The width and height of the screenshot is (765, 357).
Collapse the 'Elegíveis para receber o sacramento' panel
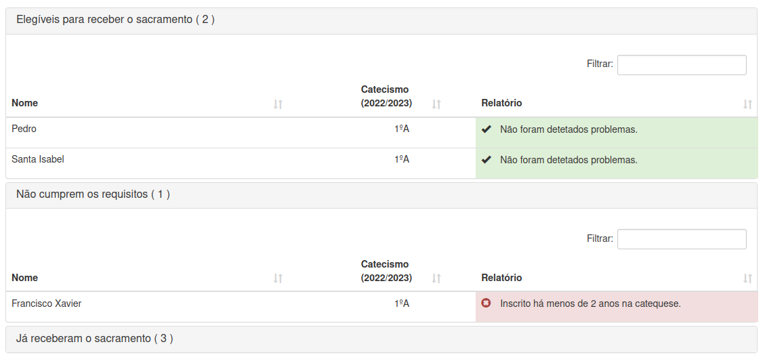pos(115,20)
